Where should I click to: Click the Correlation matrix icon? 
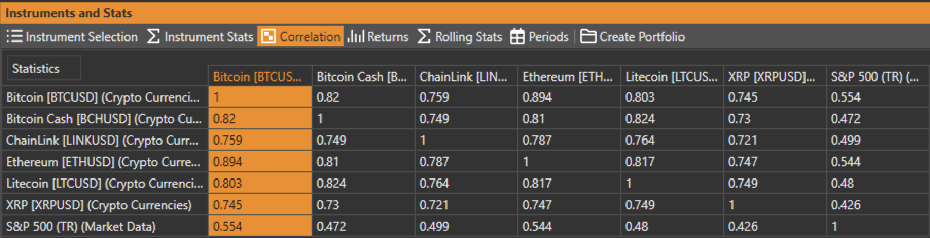(269, 36)
